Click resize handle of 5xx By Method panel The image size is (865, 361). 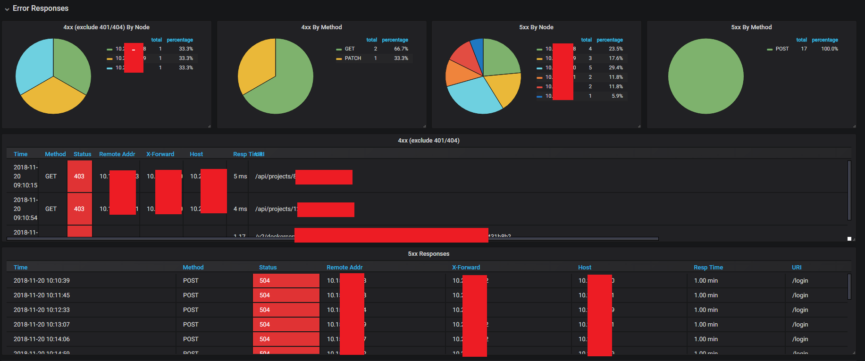pyautogui.click(x=854, y=126)
